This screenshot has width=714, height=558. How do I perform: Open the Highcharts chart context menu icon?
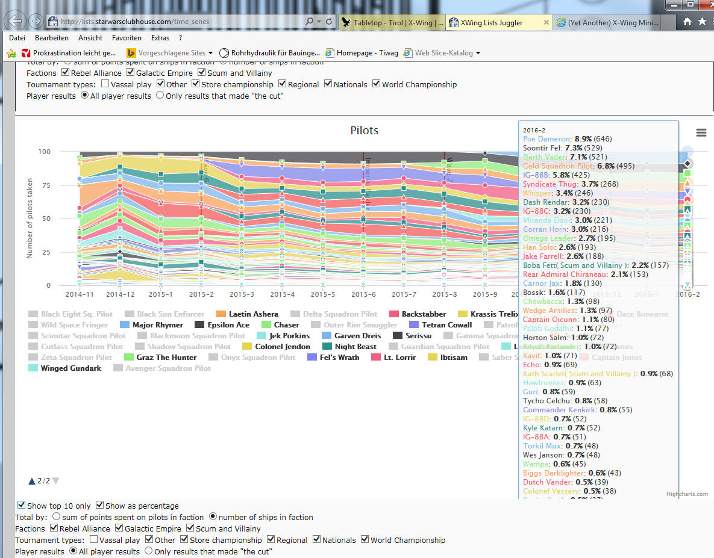click(700, 132)
